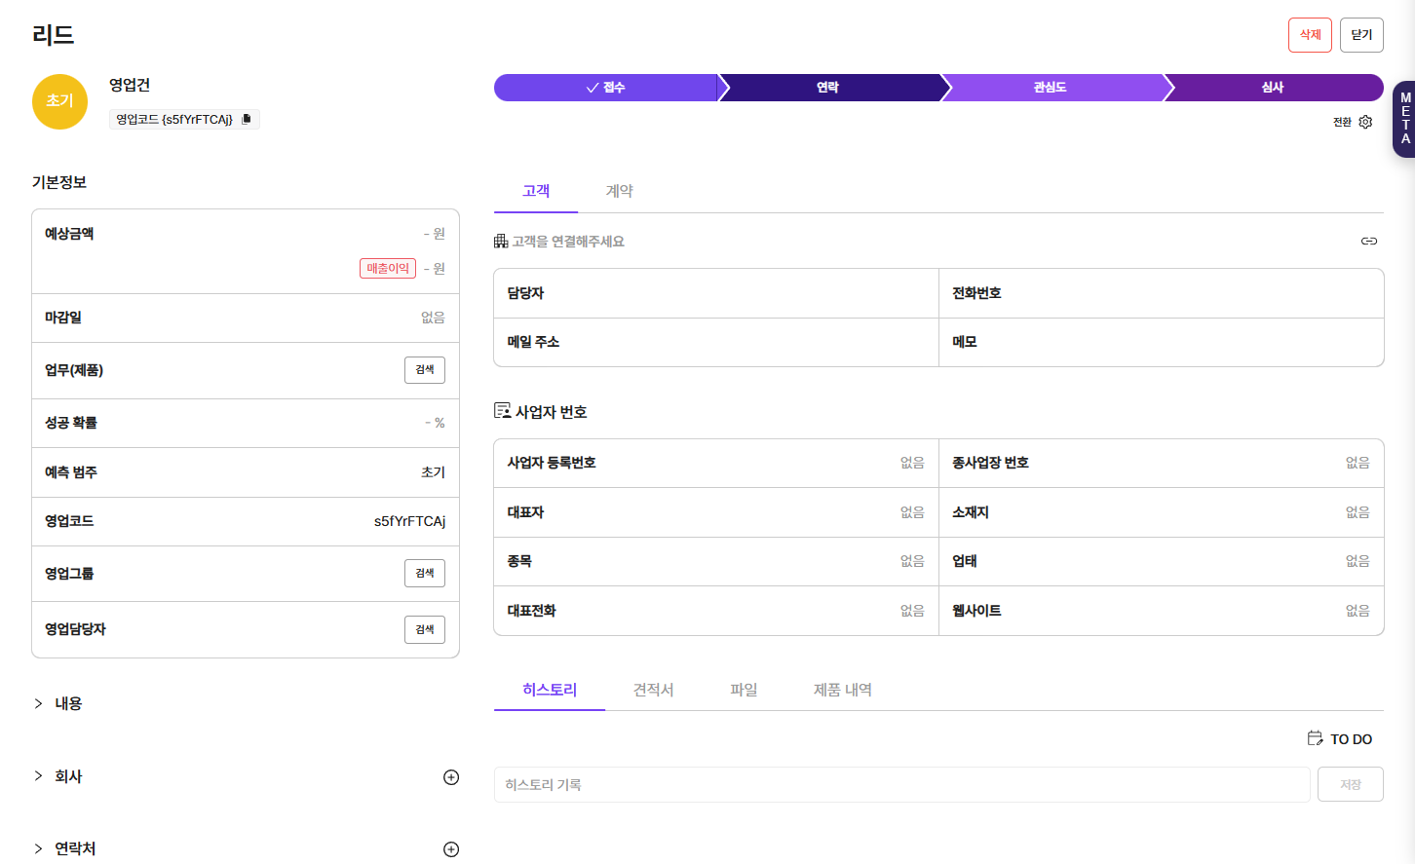The height and width of the screenshot is (864, 1415).
Task: Switch to the 계약 tab
Action: [x=619, y=191]
